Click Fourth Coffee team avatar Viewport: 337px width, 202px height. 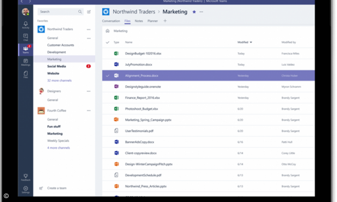pos(41,111)
